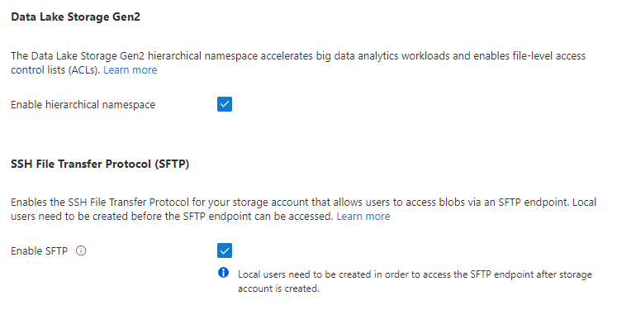This screenshot has height=329, width=617.
Task: Click the phrase control lists (ACLs)
Action: tap(55, 70)
